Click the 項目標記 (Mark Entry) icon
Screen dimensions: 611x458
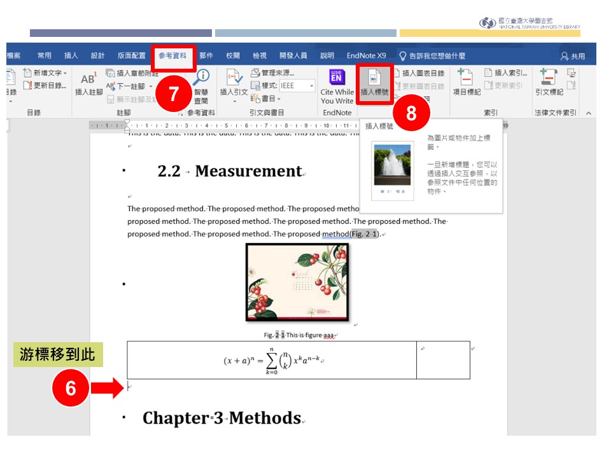466,77
